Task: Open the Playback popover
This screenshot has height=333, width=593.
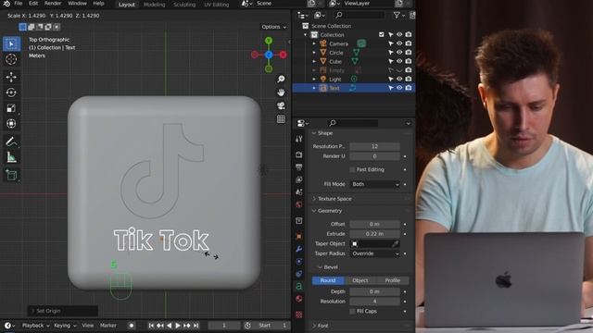Action: (x=35, y=326)
